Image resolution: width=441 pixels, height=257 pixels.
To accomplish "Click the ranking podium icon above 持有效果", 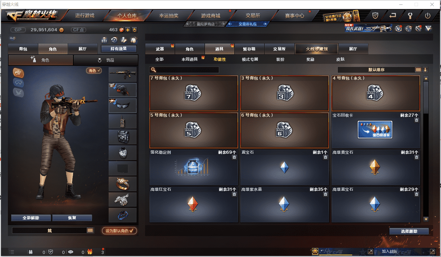I will point(105,40).
